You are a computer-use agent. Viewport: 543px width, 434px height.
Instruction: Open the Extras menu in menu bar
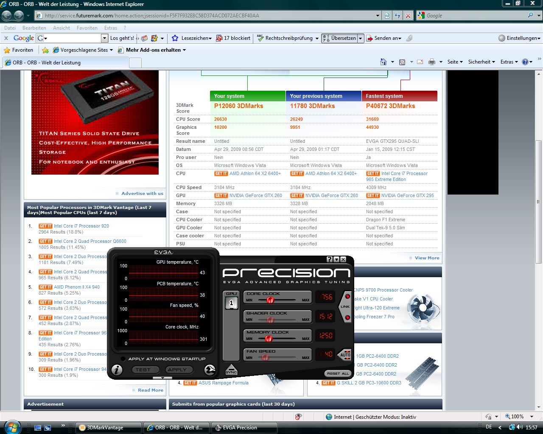tap(111, 28)
